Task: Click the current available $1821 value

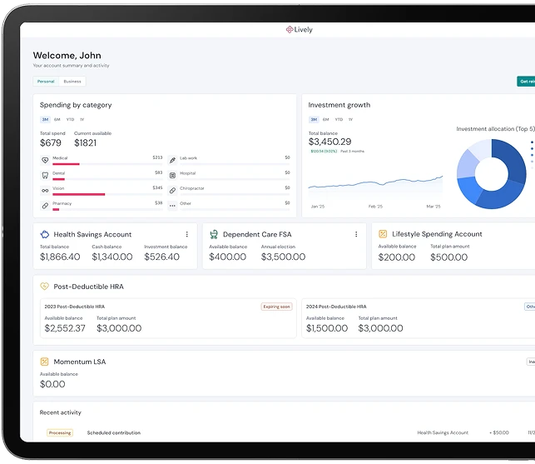Action: pos(86,142)
